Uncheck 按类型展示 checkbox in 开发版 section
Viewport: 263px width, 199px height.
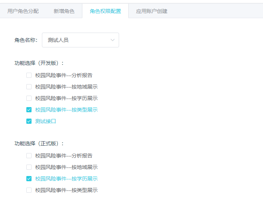(29, 110)
